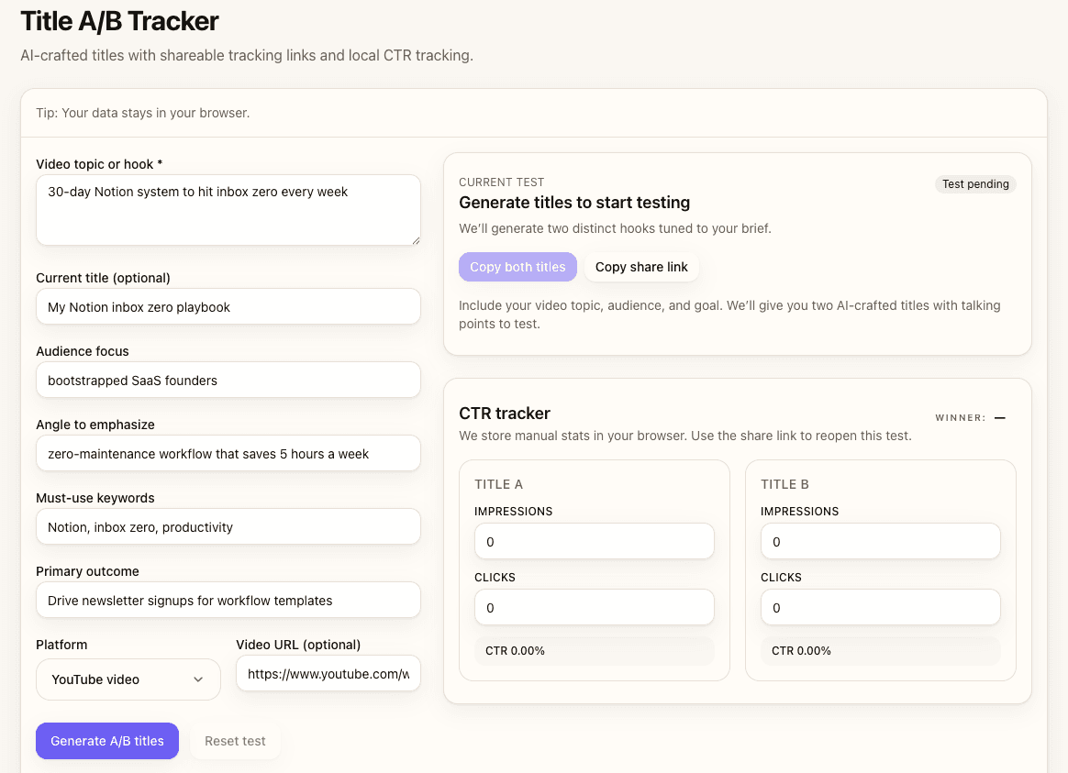Image resolution: width=1068 pixels, height=773 pixels.
Task: Click the Current title optional field
Action: tap(228, 306)
